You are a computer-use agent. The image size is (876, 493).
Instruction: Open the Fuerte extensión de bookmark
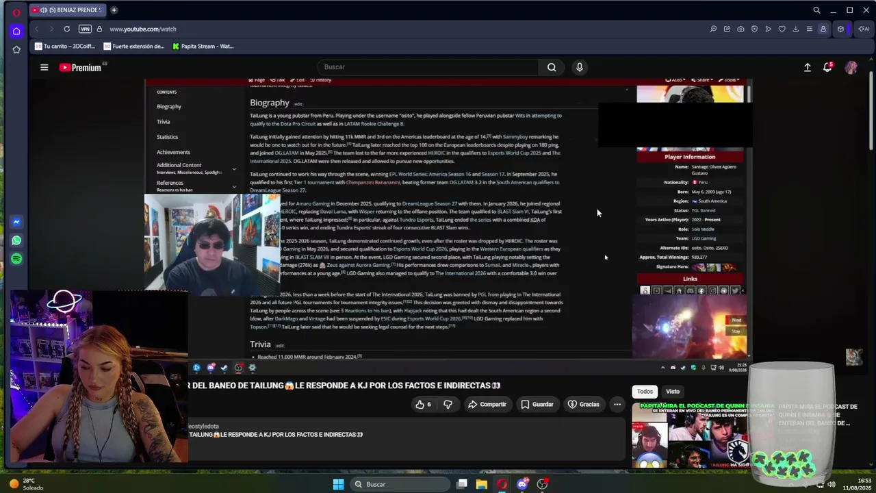[134, 47]
